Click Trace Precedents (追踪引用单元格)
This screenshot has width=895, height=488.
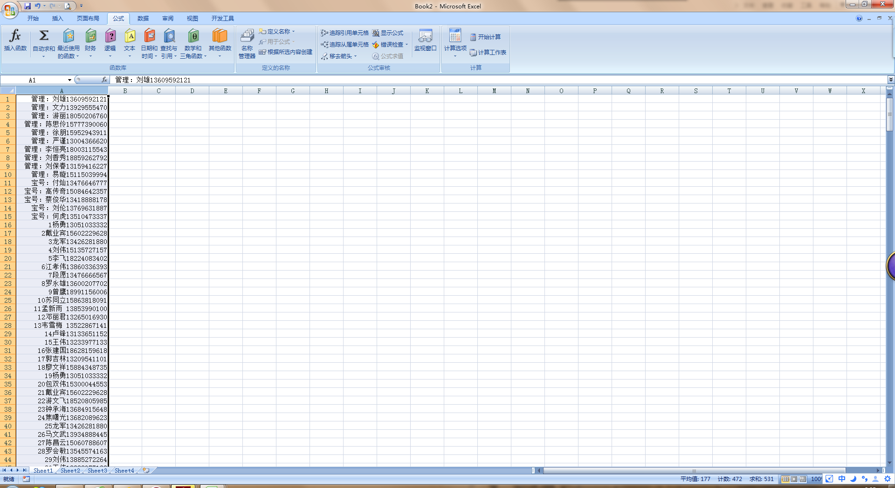coord(345,33)
